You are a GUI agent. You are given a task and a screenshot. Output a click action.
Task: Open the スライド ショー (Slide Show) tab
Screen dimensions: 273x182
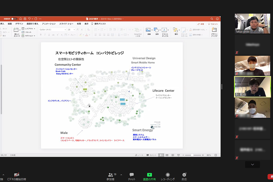(66, 24)
